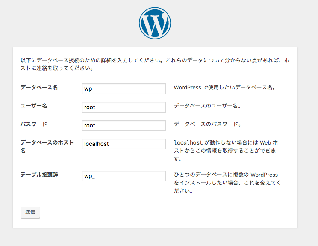Click the intro paragraph starting 以下にデータベース接続
318x246 pixels.
click(x=155, y=64)
